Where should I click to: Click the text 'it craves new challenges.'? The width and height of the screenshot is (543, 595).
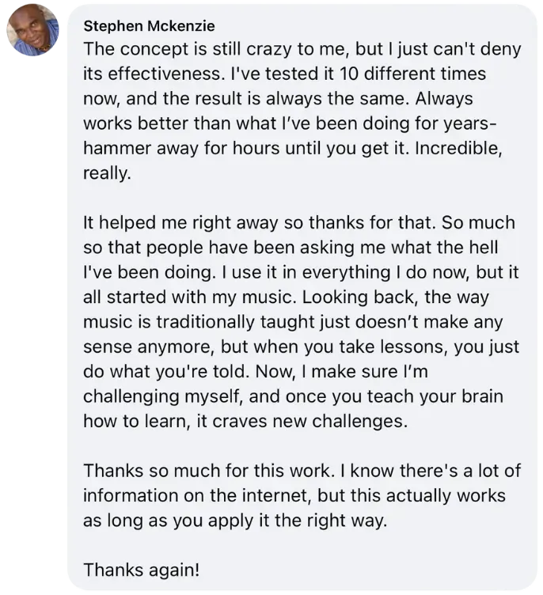tap(302, 421)
